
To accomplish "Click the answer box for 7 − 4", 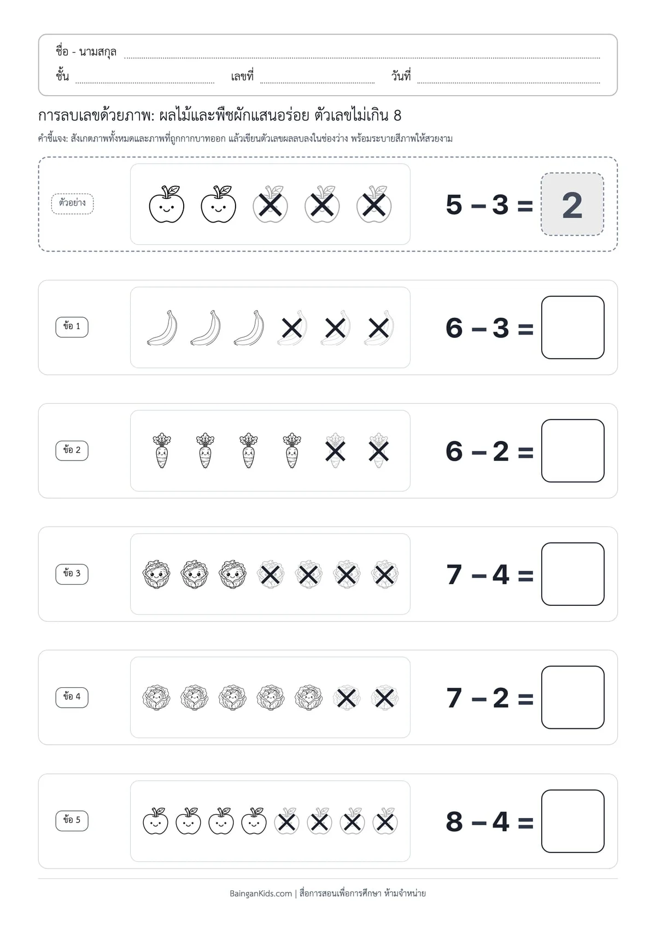I will click(573, 574).
